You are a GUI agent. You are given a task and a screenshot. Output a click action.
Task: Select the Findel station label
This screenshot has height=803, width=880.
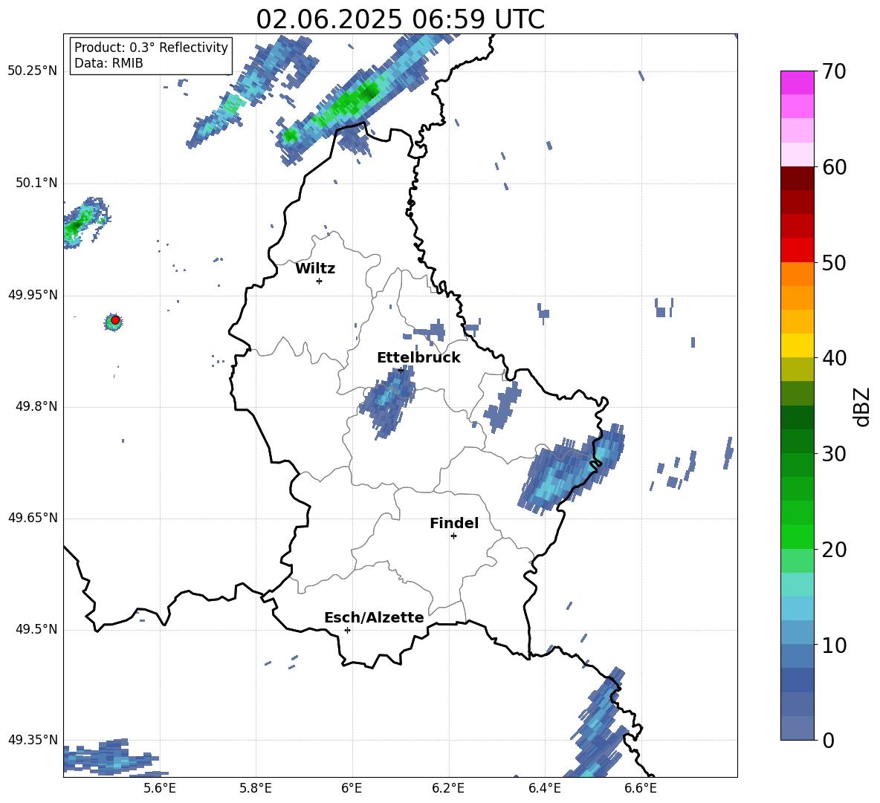pos(454,523)
